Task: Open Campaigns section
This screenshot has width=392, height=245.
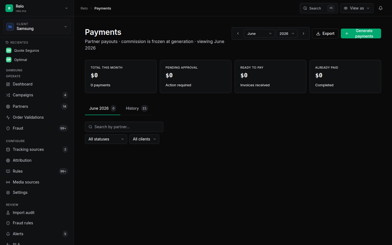Action: point(37,95)
